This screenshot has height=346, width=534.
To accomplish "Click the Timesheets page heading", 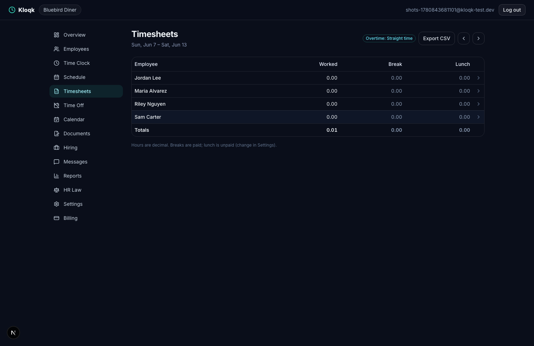I will (x=155, y=34).
